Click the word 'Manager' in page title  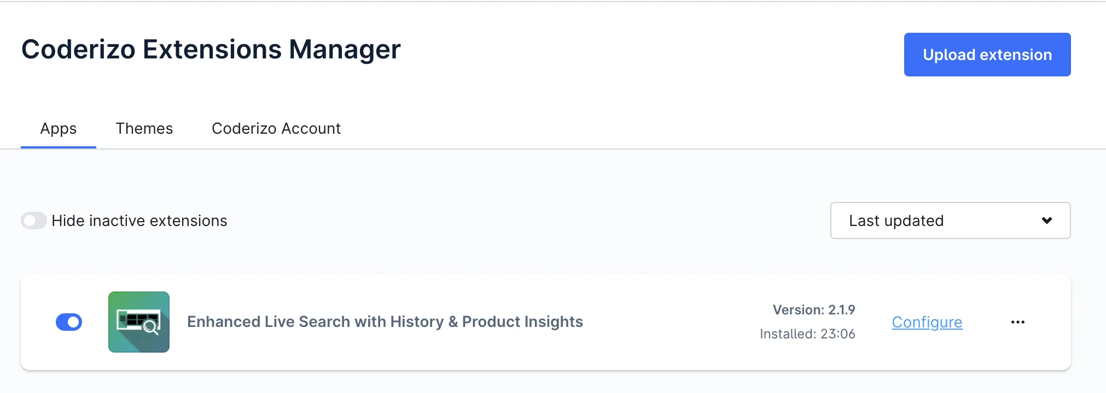[x=345, y=50]
